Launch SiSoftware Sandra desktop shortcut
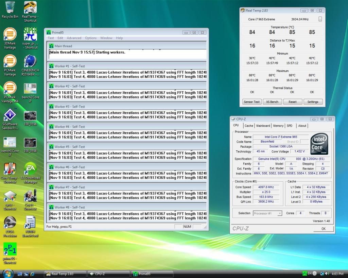348x278 pixels. coord(10,119)
